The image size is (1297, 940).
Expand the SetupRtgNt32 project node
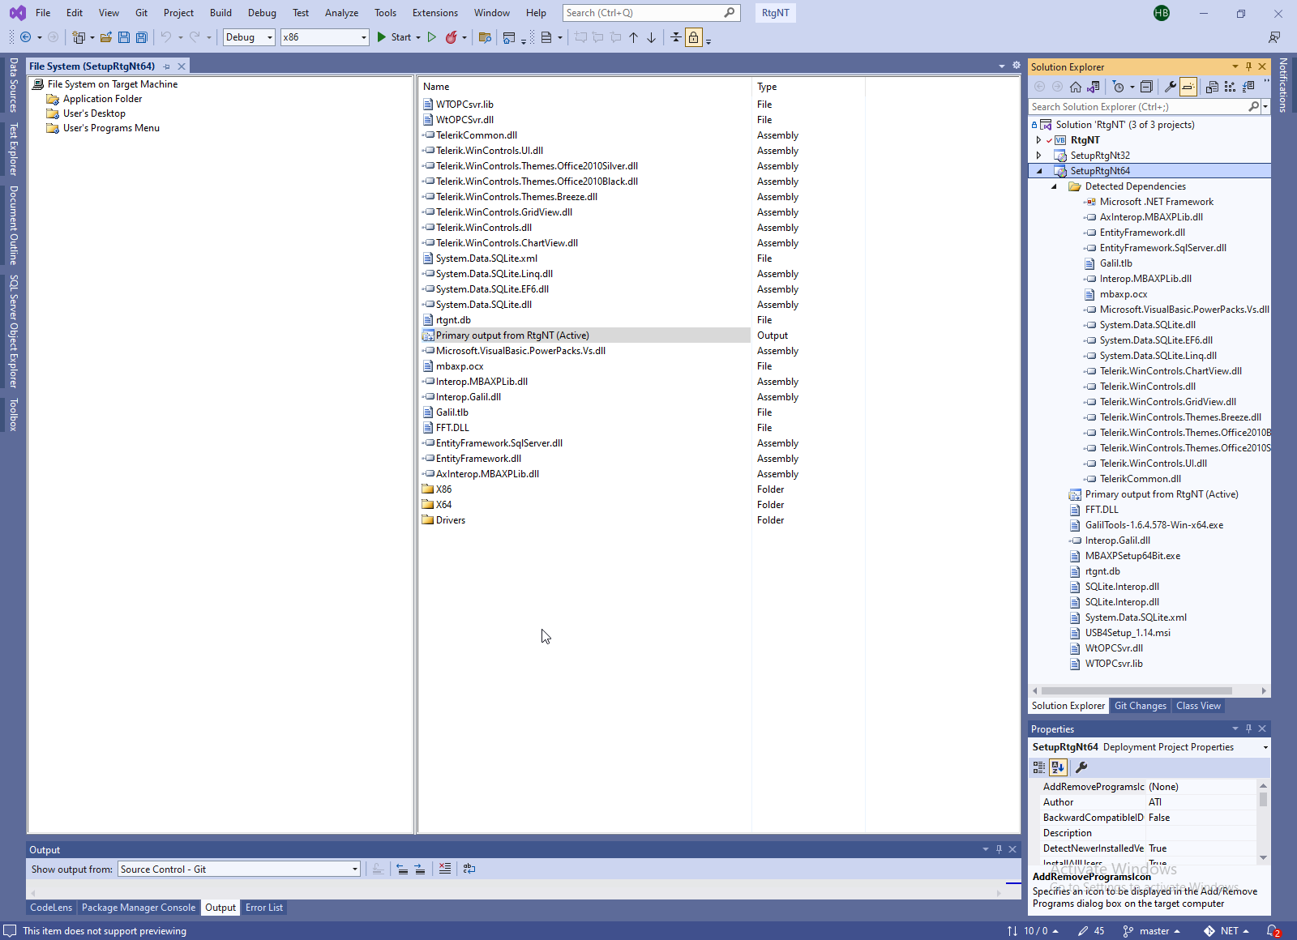[1039, 156]
